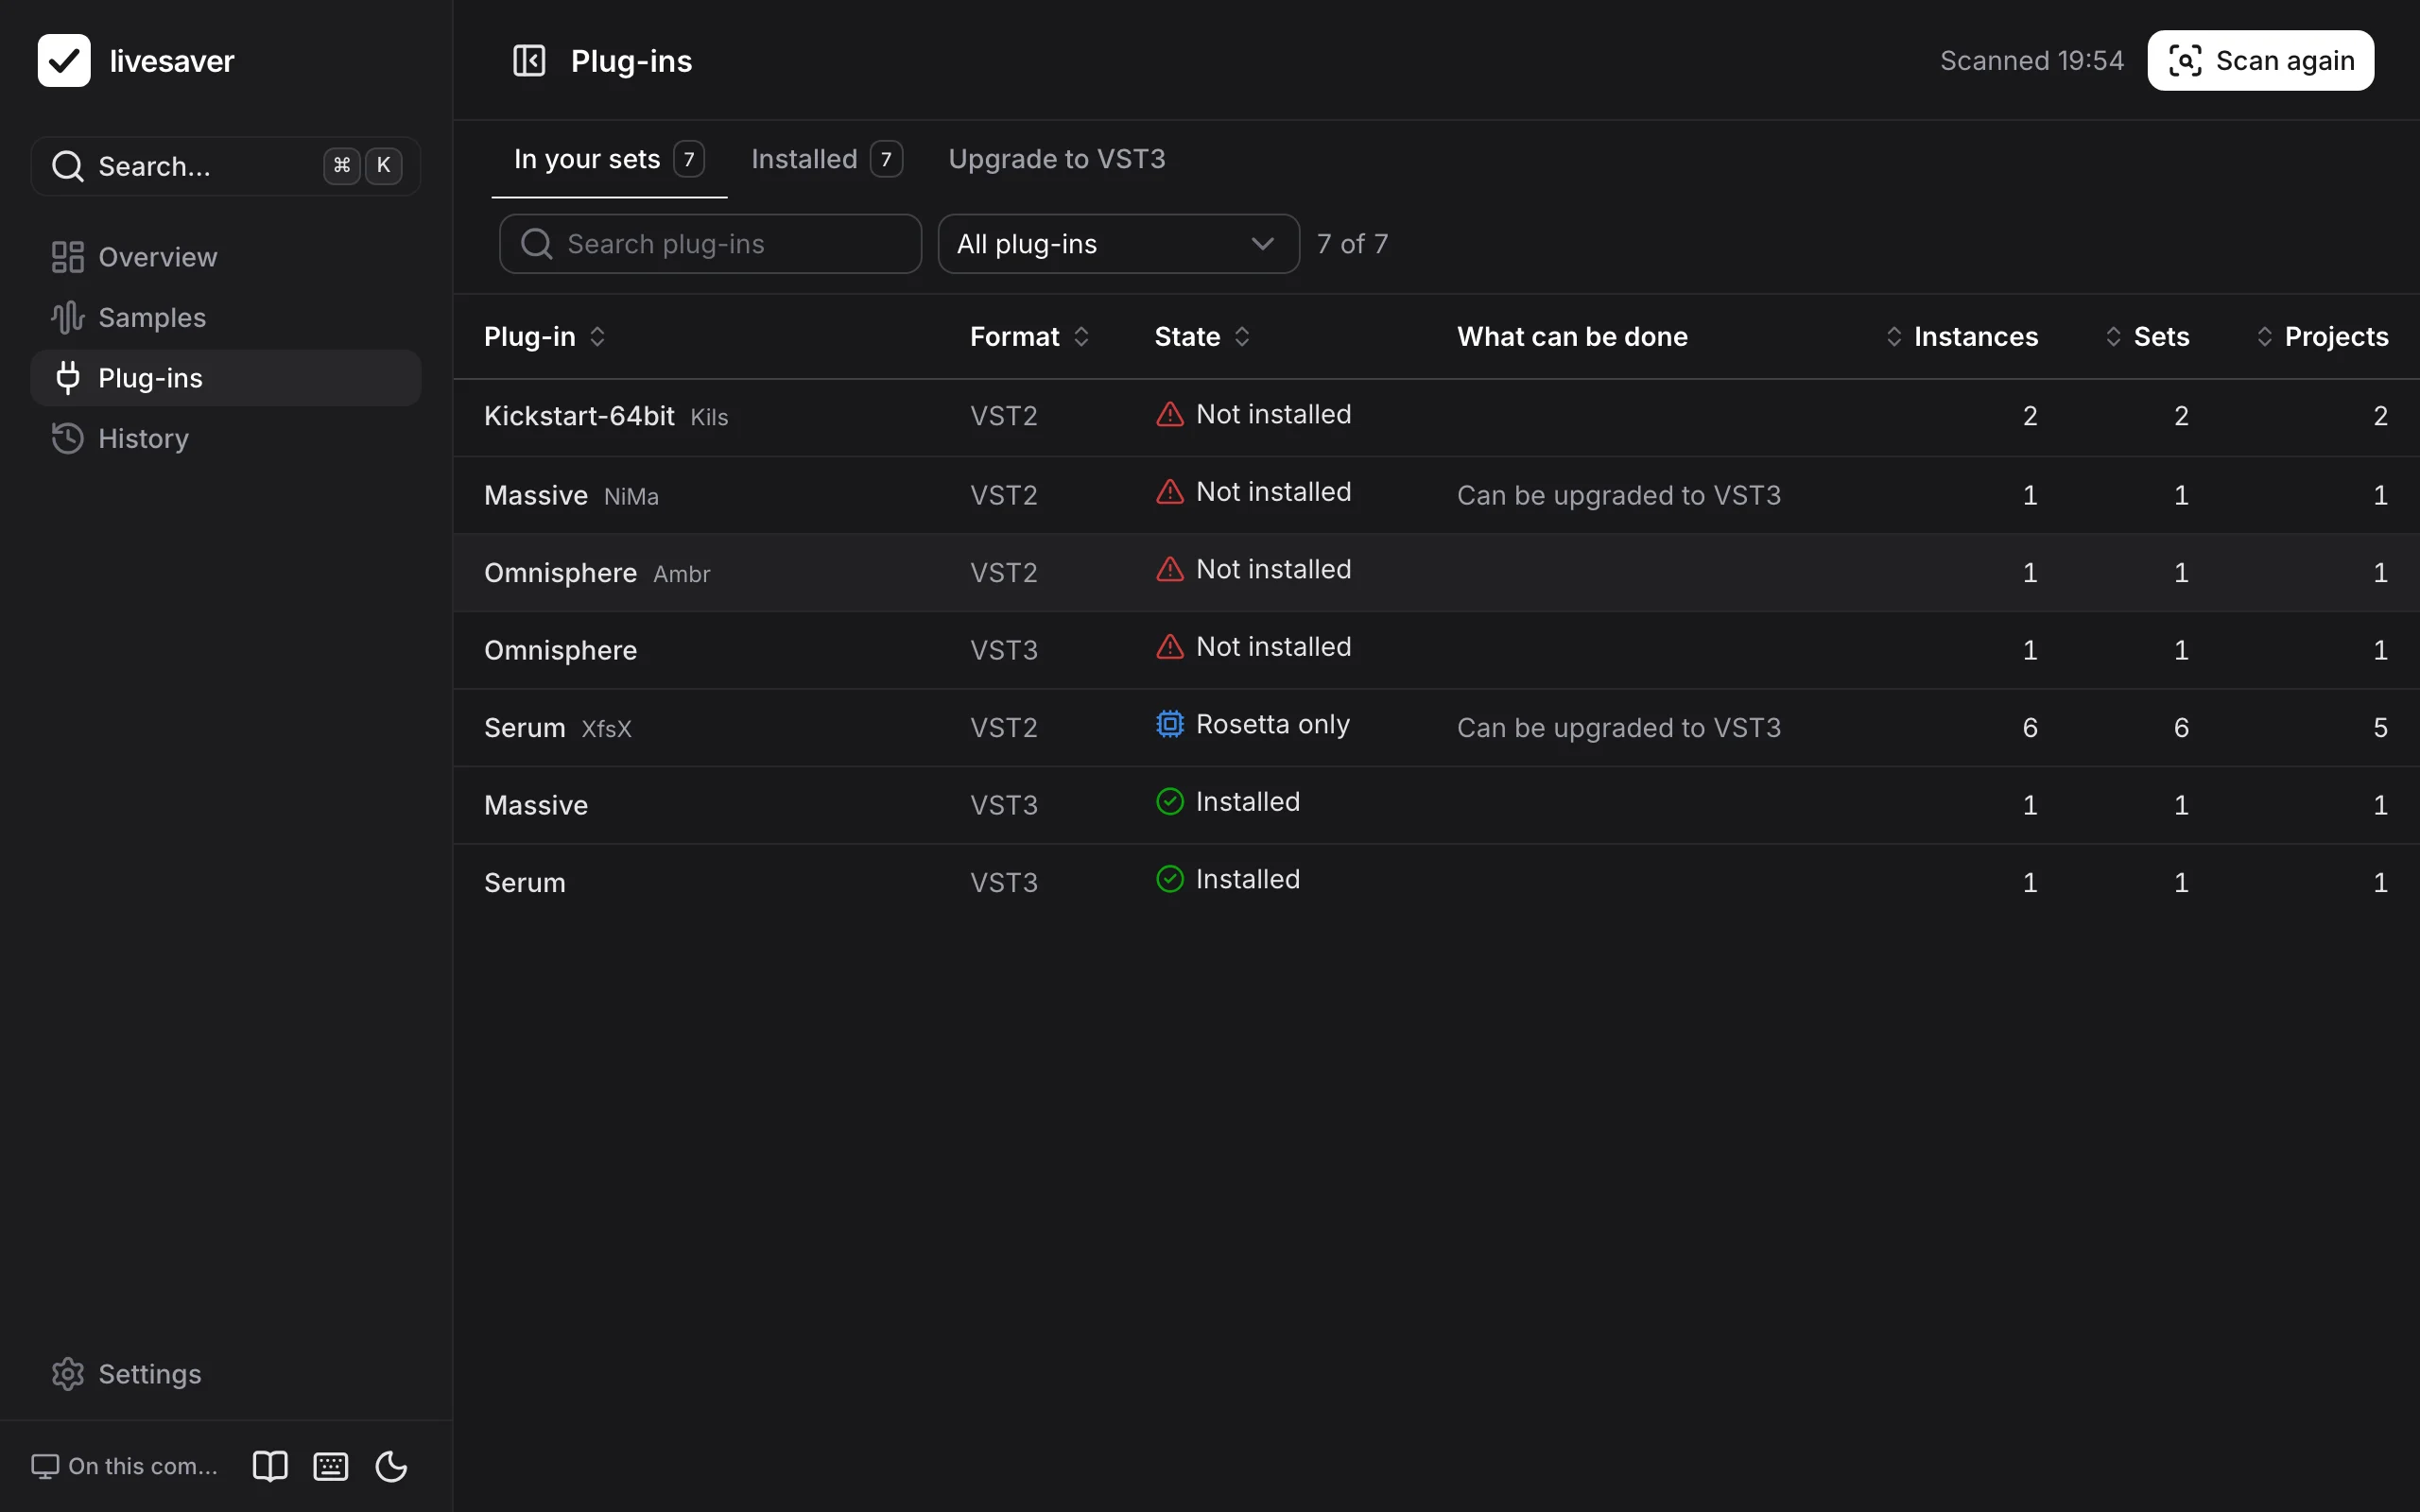Sort by Sets column

tap(2147, 337)
